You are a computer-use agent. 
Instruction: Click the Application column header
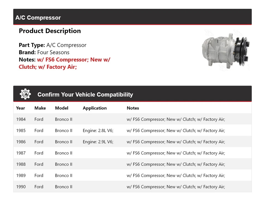pyautogui.click(x=95, y=108)
